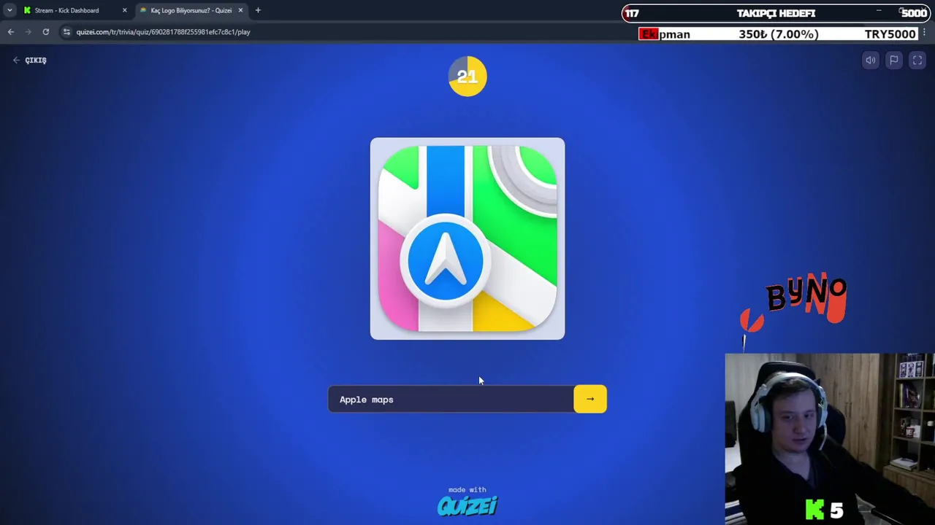Click the quizei.com URL address bar
The height and width of the screenshot is (525, 935).
[163, 32]
